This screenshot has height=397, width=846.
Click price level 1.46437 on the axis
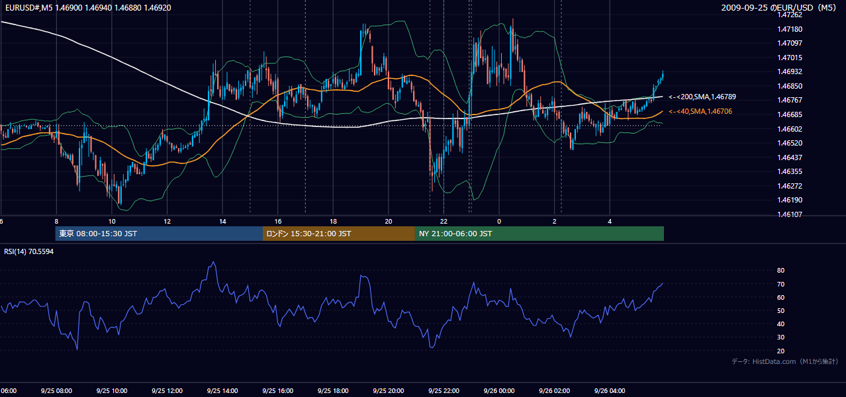click(790, 157)
